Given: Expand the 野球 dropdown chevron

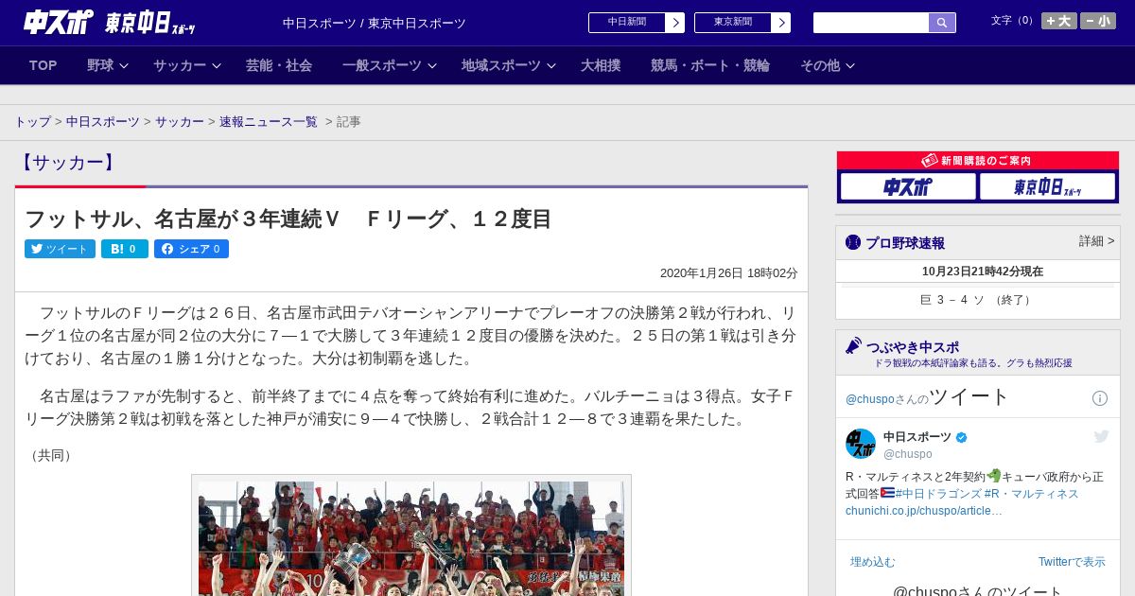Looking at the screenshot, I should (124, 66).
